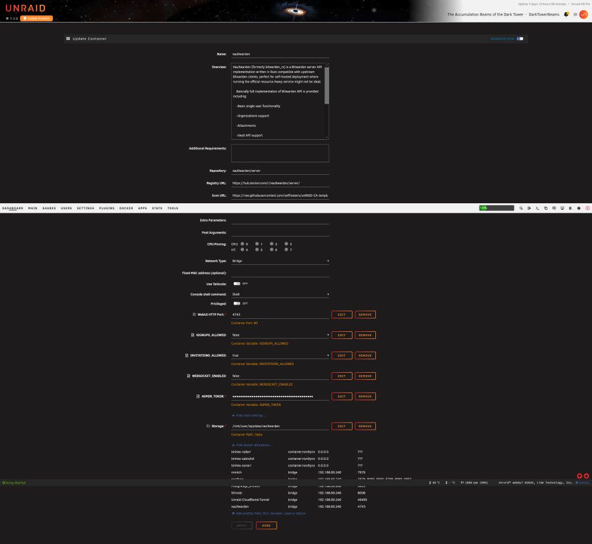The image size is (592, 544).
Task: Click Edit for Storage path
Action: point(342,426)
